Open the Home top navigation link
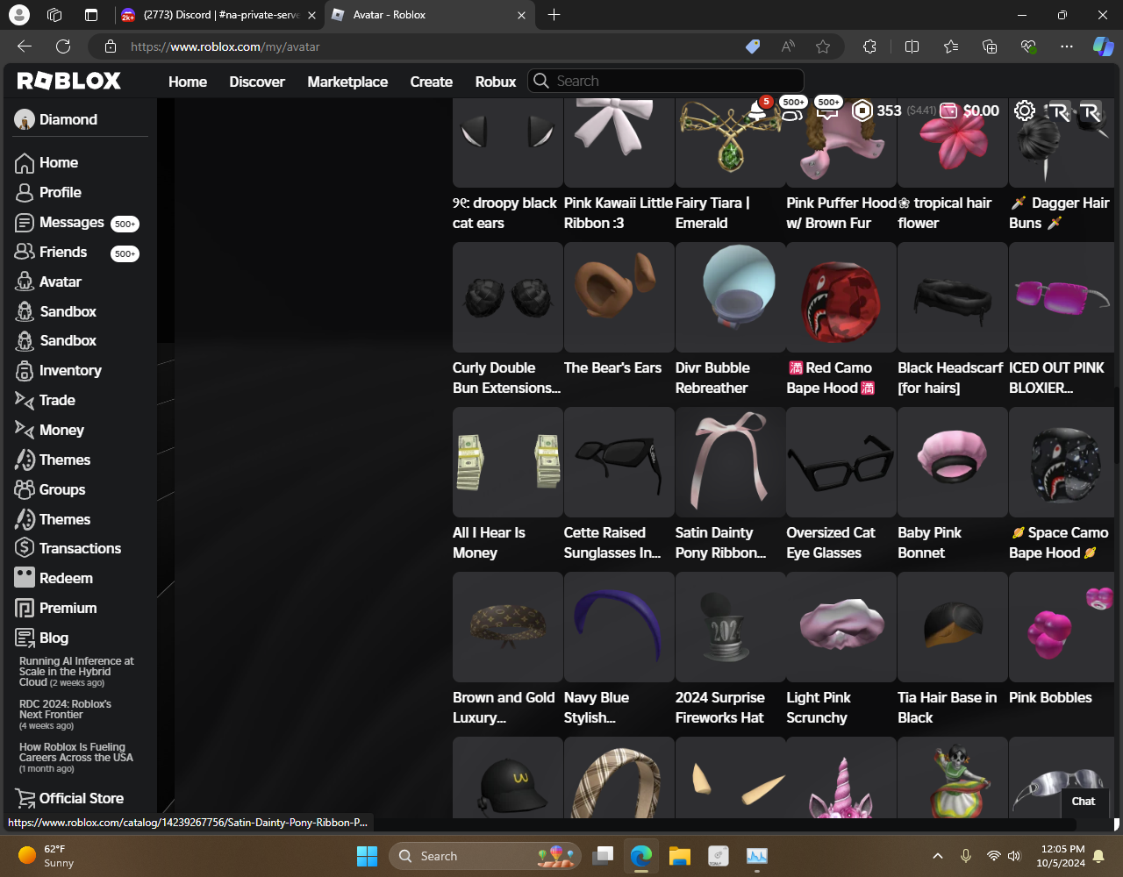Screen dimensions: 1123x877 [x=188, y=82]
